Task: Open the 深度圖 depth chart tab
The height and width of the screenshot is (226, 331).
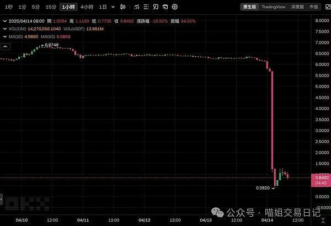Action: (x=298, y=7)
